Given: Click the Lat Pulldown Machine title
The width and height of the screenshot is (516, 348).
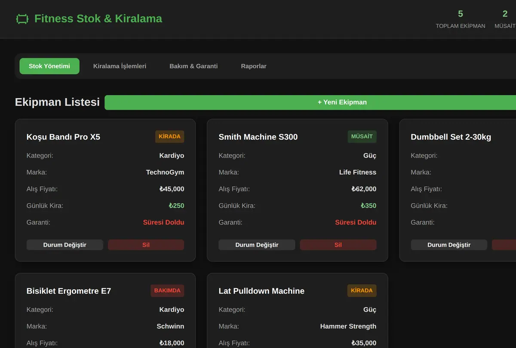Looking at the screenshot, I should point(261,291).
